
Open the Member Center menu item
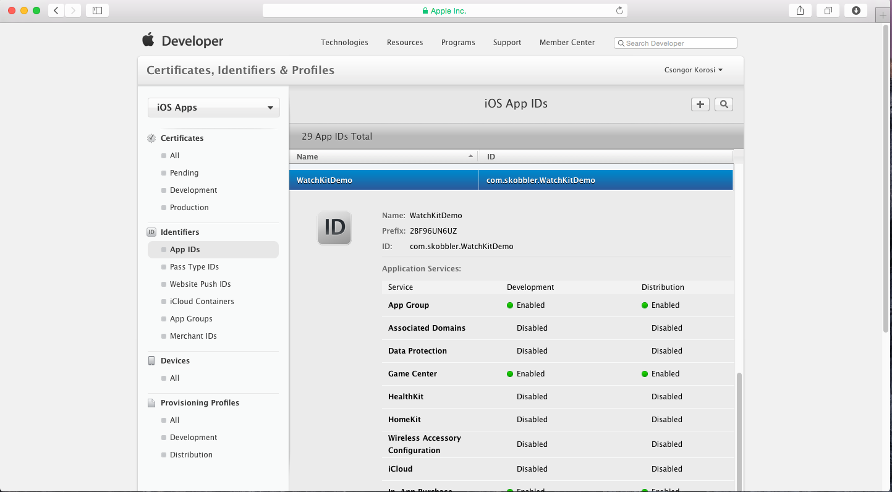click(x=567, y=43)
